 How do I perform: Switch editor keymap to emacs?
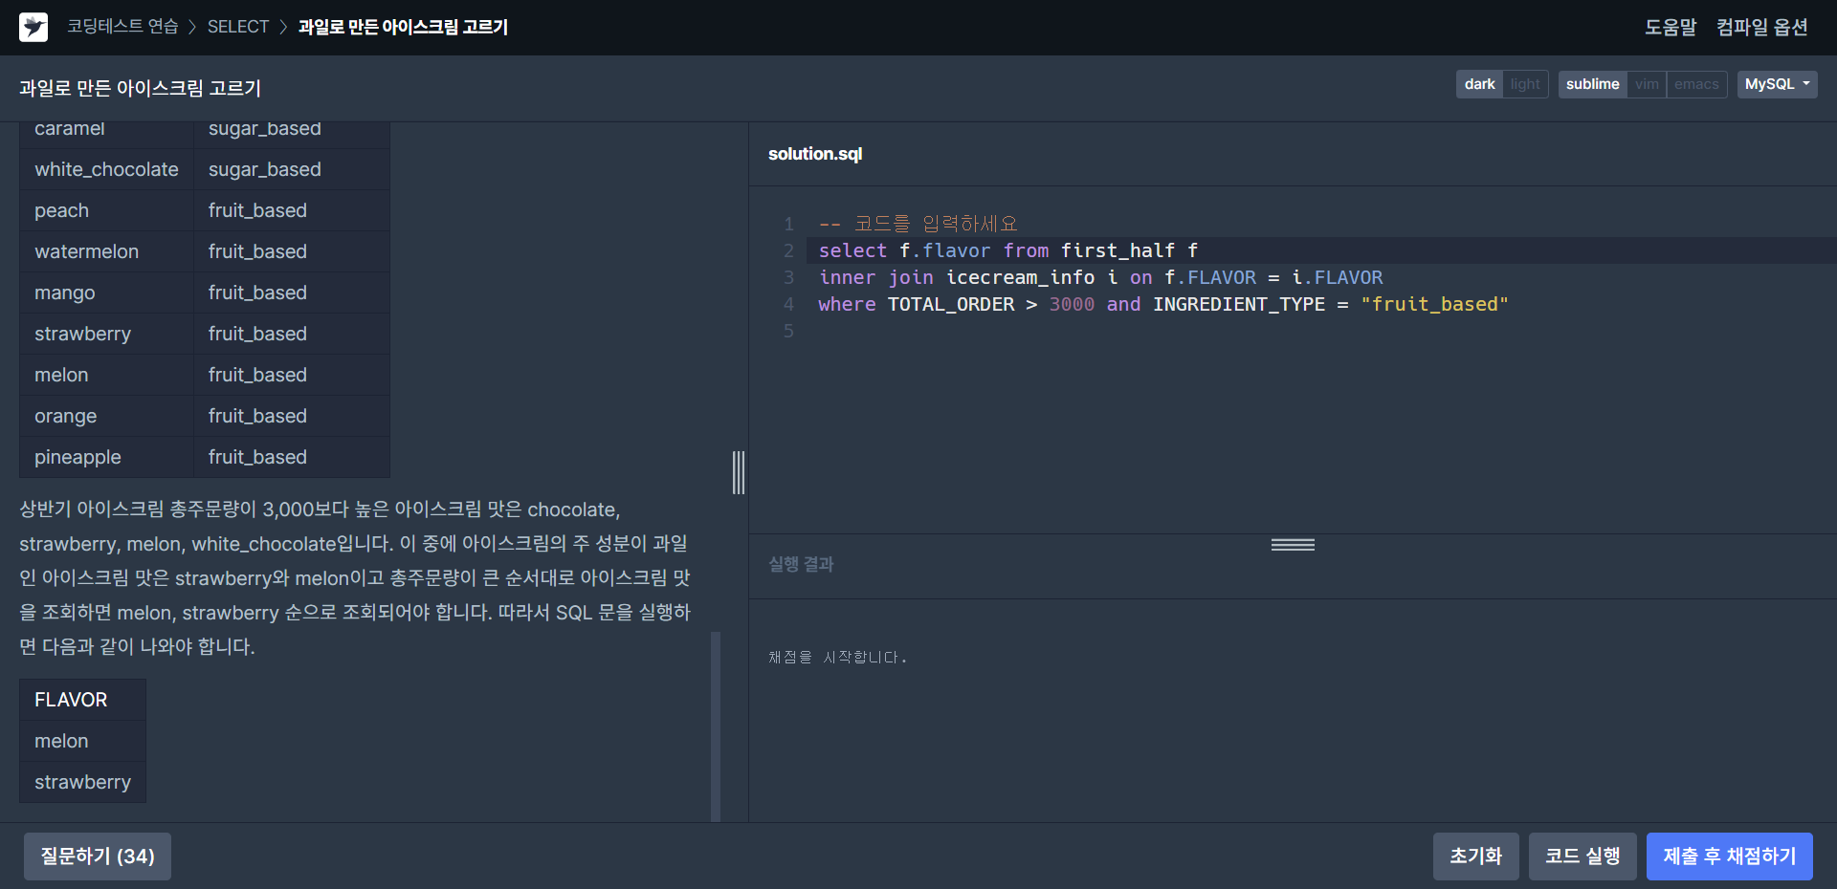click(1696, 84)
